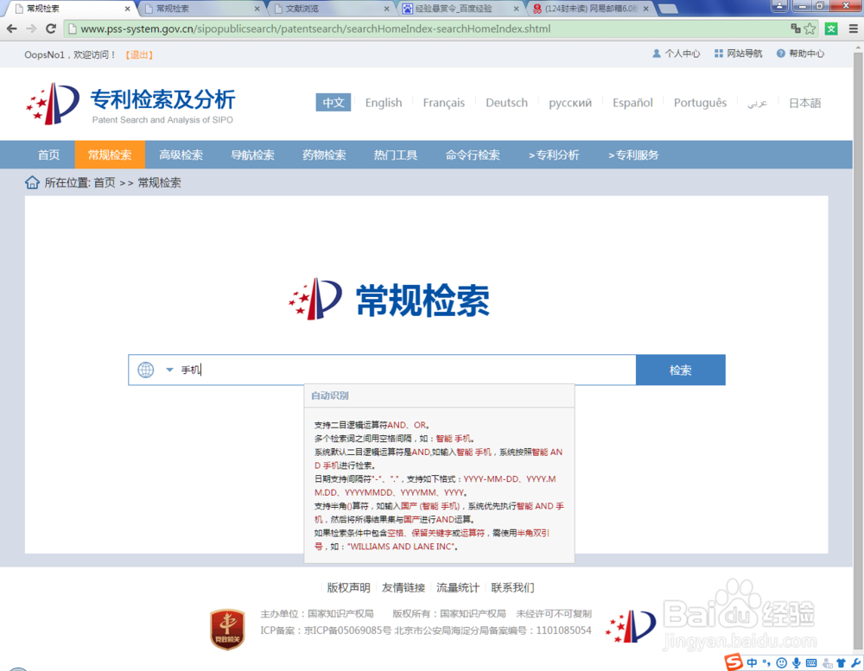Open 首页 in navigation bar
The width and height of the screenshot is (864, 671).
click(48, 155)
